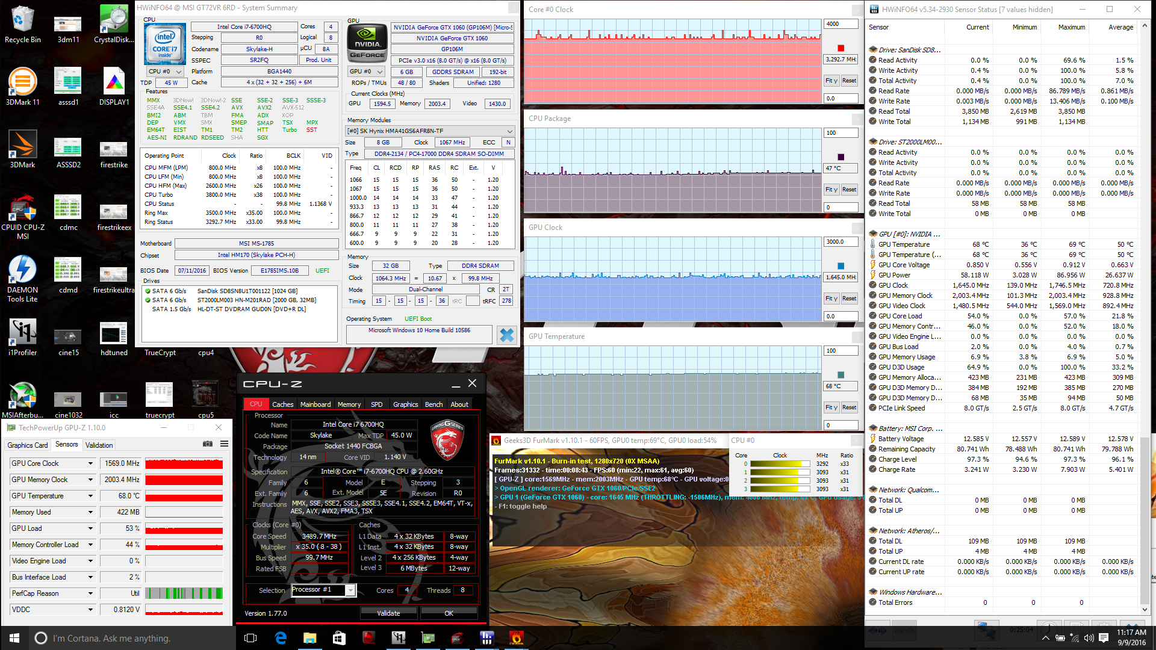1156x650 pixels.
Task: Open the GPU #0 selector dropdown
Action: pos(366,72)
